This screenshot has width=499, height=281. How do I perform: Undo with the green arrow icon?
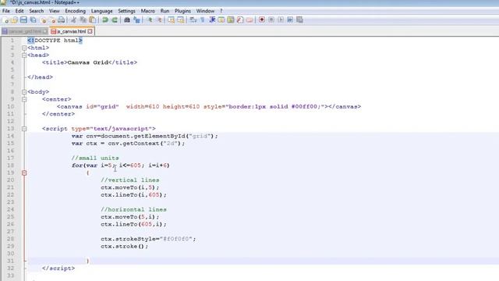coord(105,20)
